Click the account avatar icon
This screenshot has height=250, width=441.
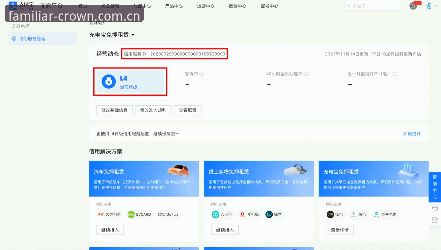[x=429, y=6]
